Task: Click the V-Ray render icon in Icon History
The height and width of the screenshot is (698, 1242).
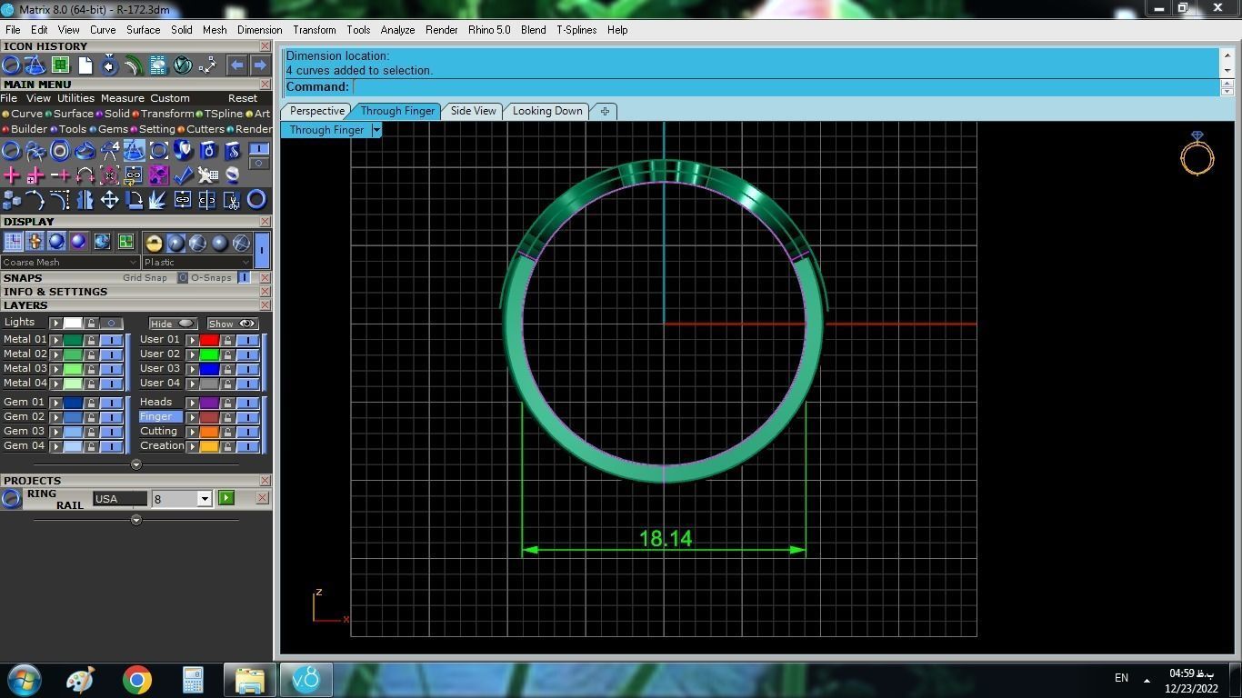Action: click(183, 65)
